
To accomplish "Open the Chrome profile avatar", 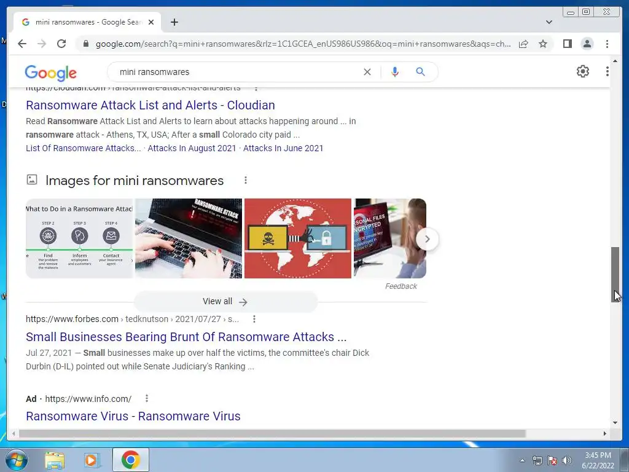I will (x=587, y=44).
